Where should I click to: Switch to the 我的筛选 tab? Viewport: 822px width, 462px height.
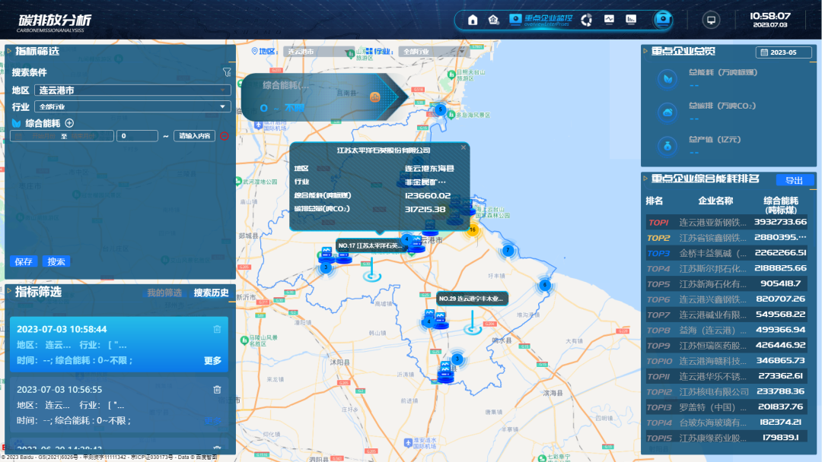[164, 293]
